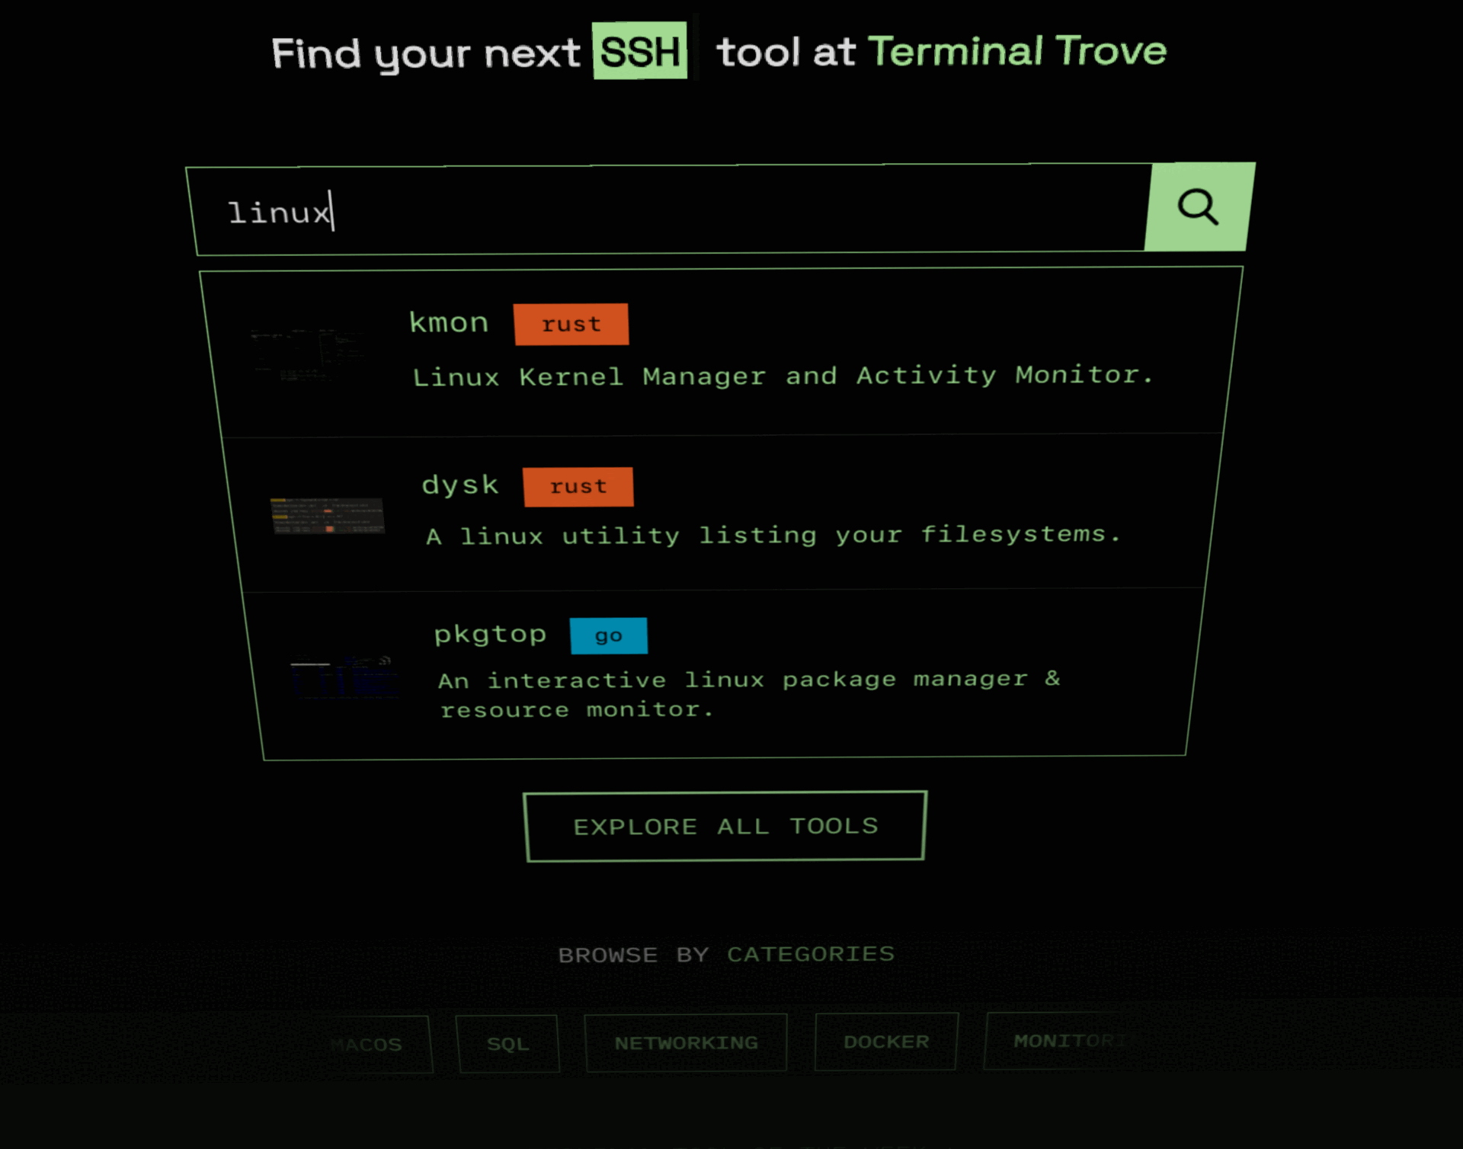This screenshot has width=1463, height=1149.
Task: Click the rust tag next to dysk
Action: point(578,486)
